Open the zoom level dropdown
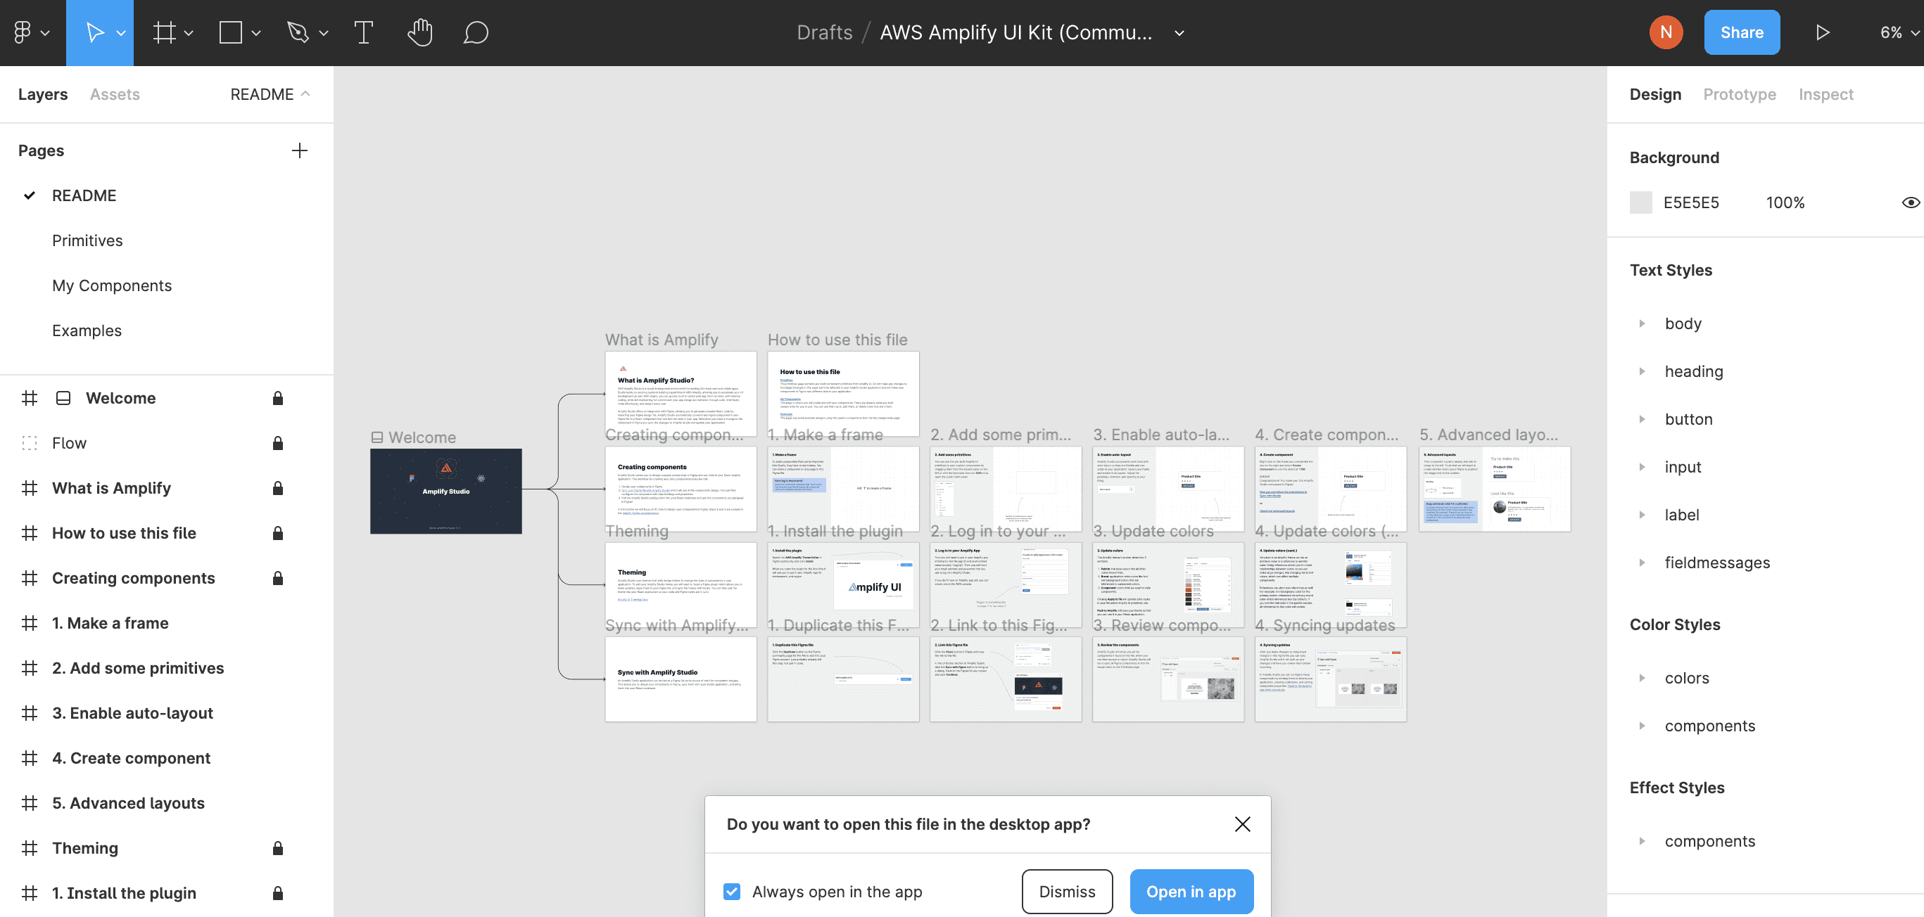The width and height of the screenshot is (1924, 917). click(1896, 32)
